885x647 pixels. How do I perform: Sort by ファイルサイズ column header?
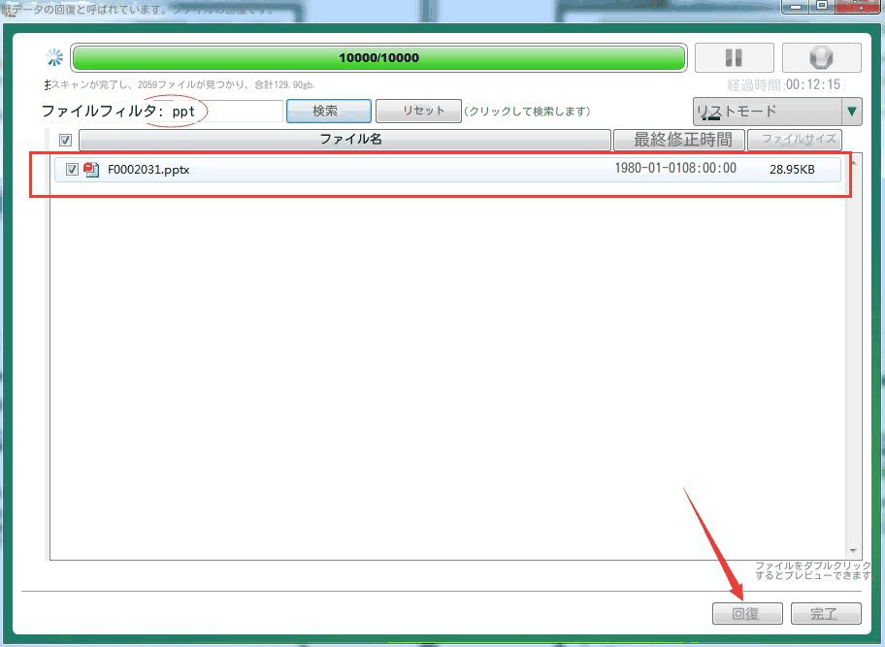click(x=795, y=140)
